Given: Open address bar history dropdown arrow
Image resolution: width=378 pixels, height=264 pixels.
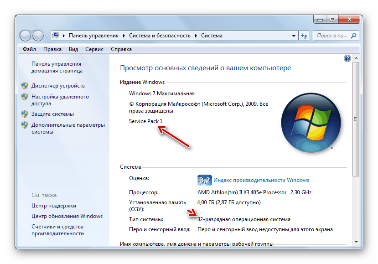Looking at the screenshot, I should pyautogui.click(x=294, y=36).
